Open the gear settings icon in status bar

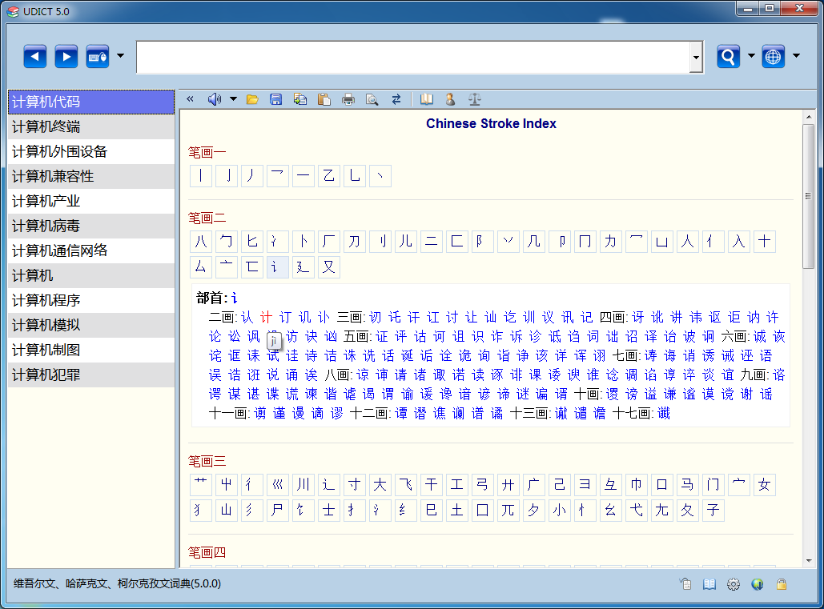[733, 584]
